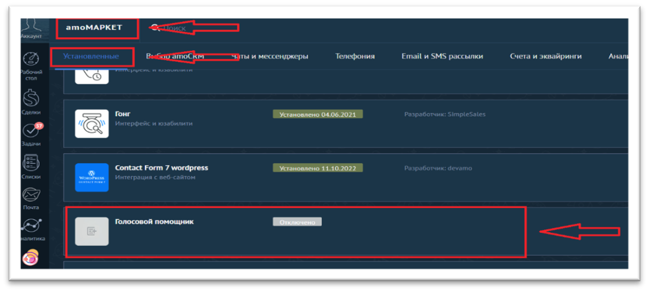Click the phone-clock widget icon at top

(x=91, y=76)
